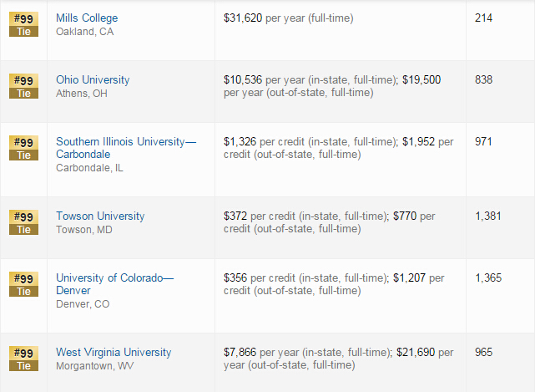Click the #99 Tie badge for West Virginia

pyautogui.click(x=23, y=359)
